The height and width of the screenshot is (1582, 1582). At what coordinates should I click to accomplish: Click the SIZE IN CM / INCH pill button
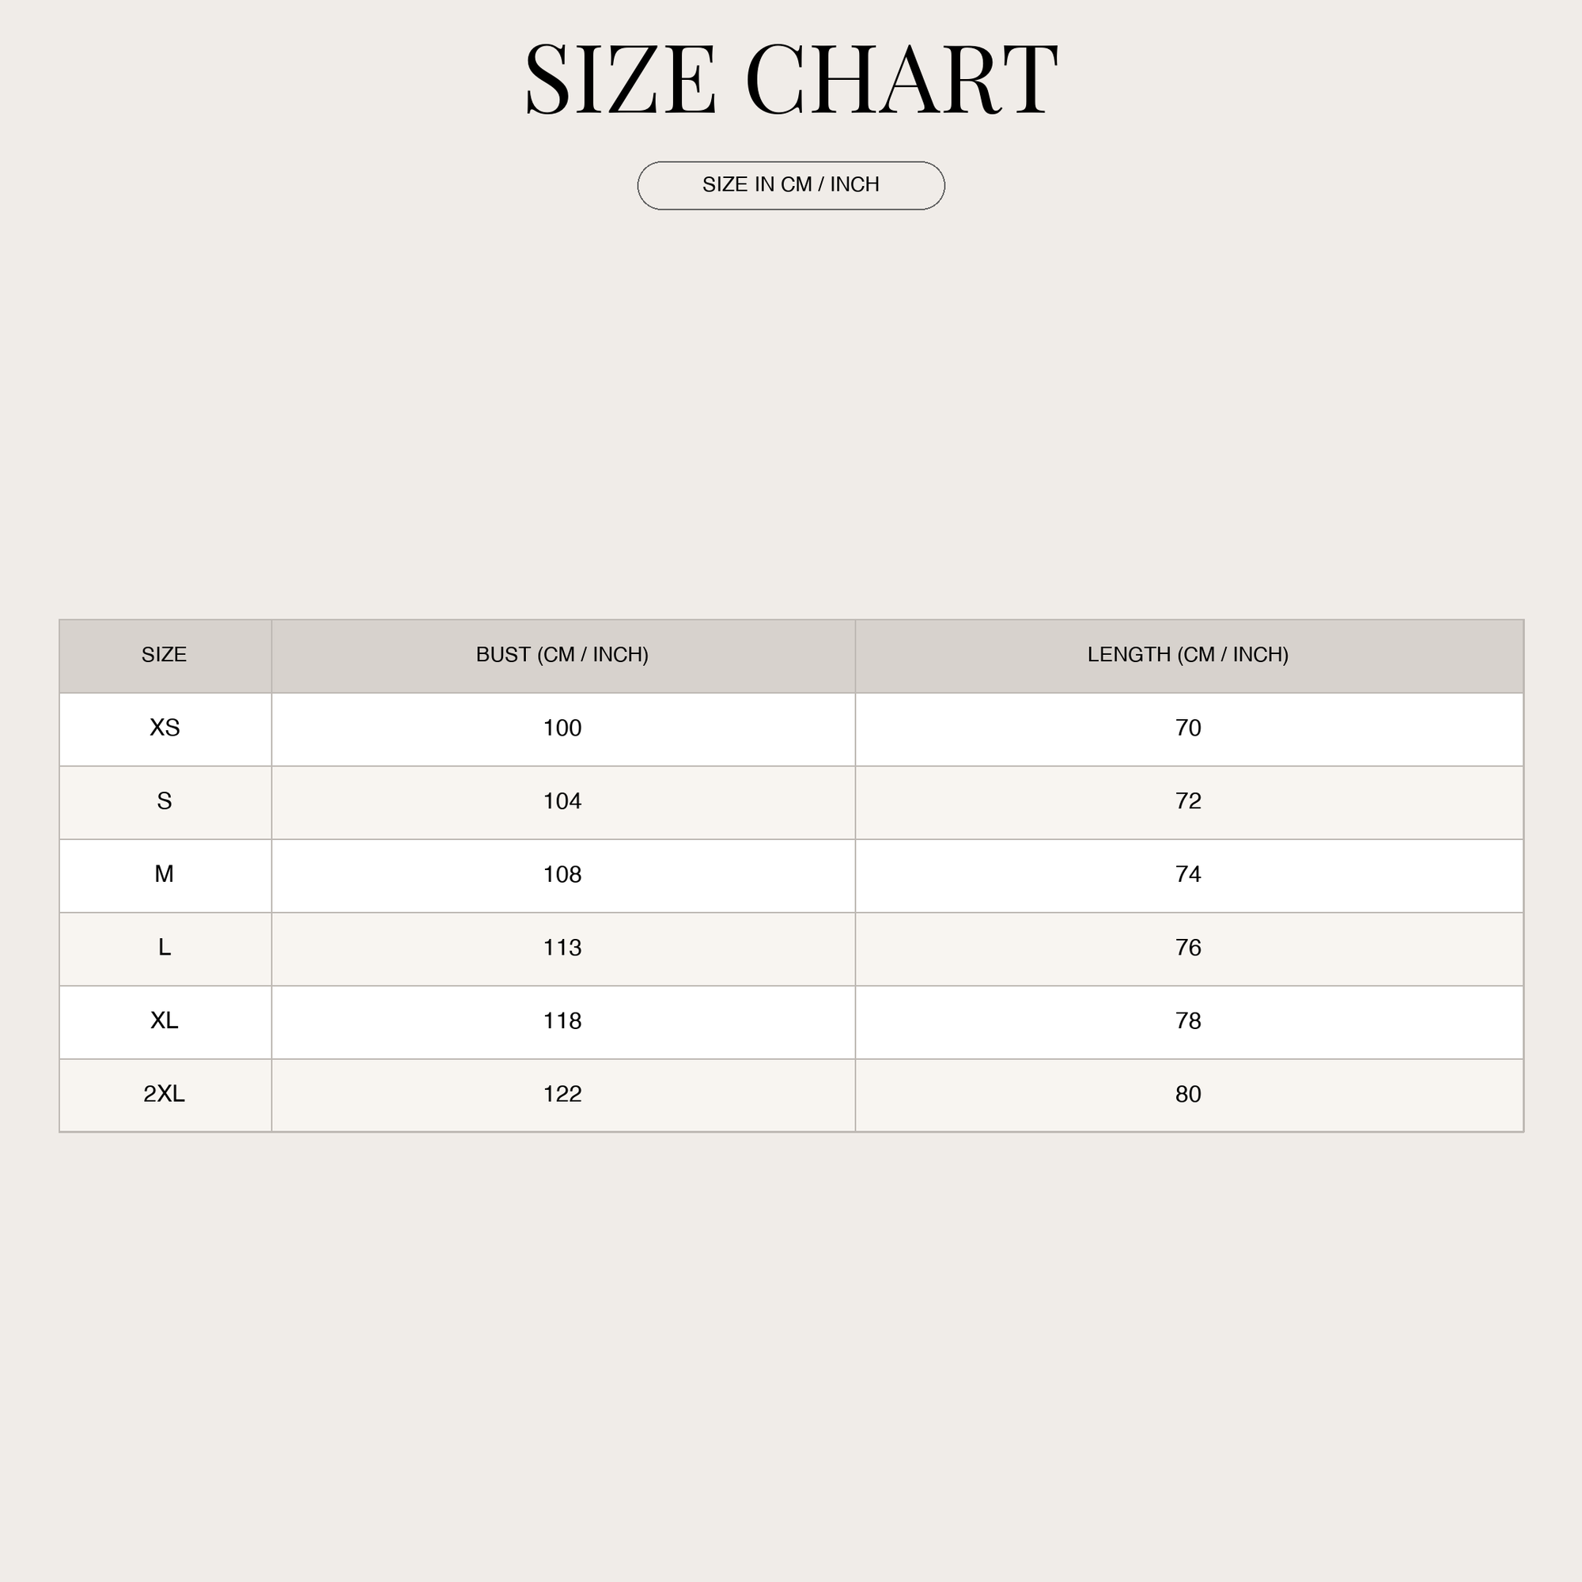coord(791,186)
